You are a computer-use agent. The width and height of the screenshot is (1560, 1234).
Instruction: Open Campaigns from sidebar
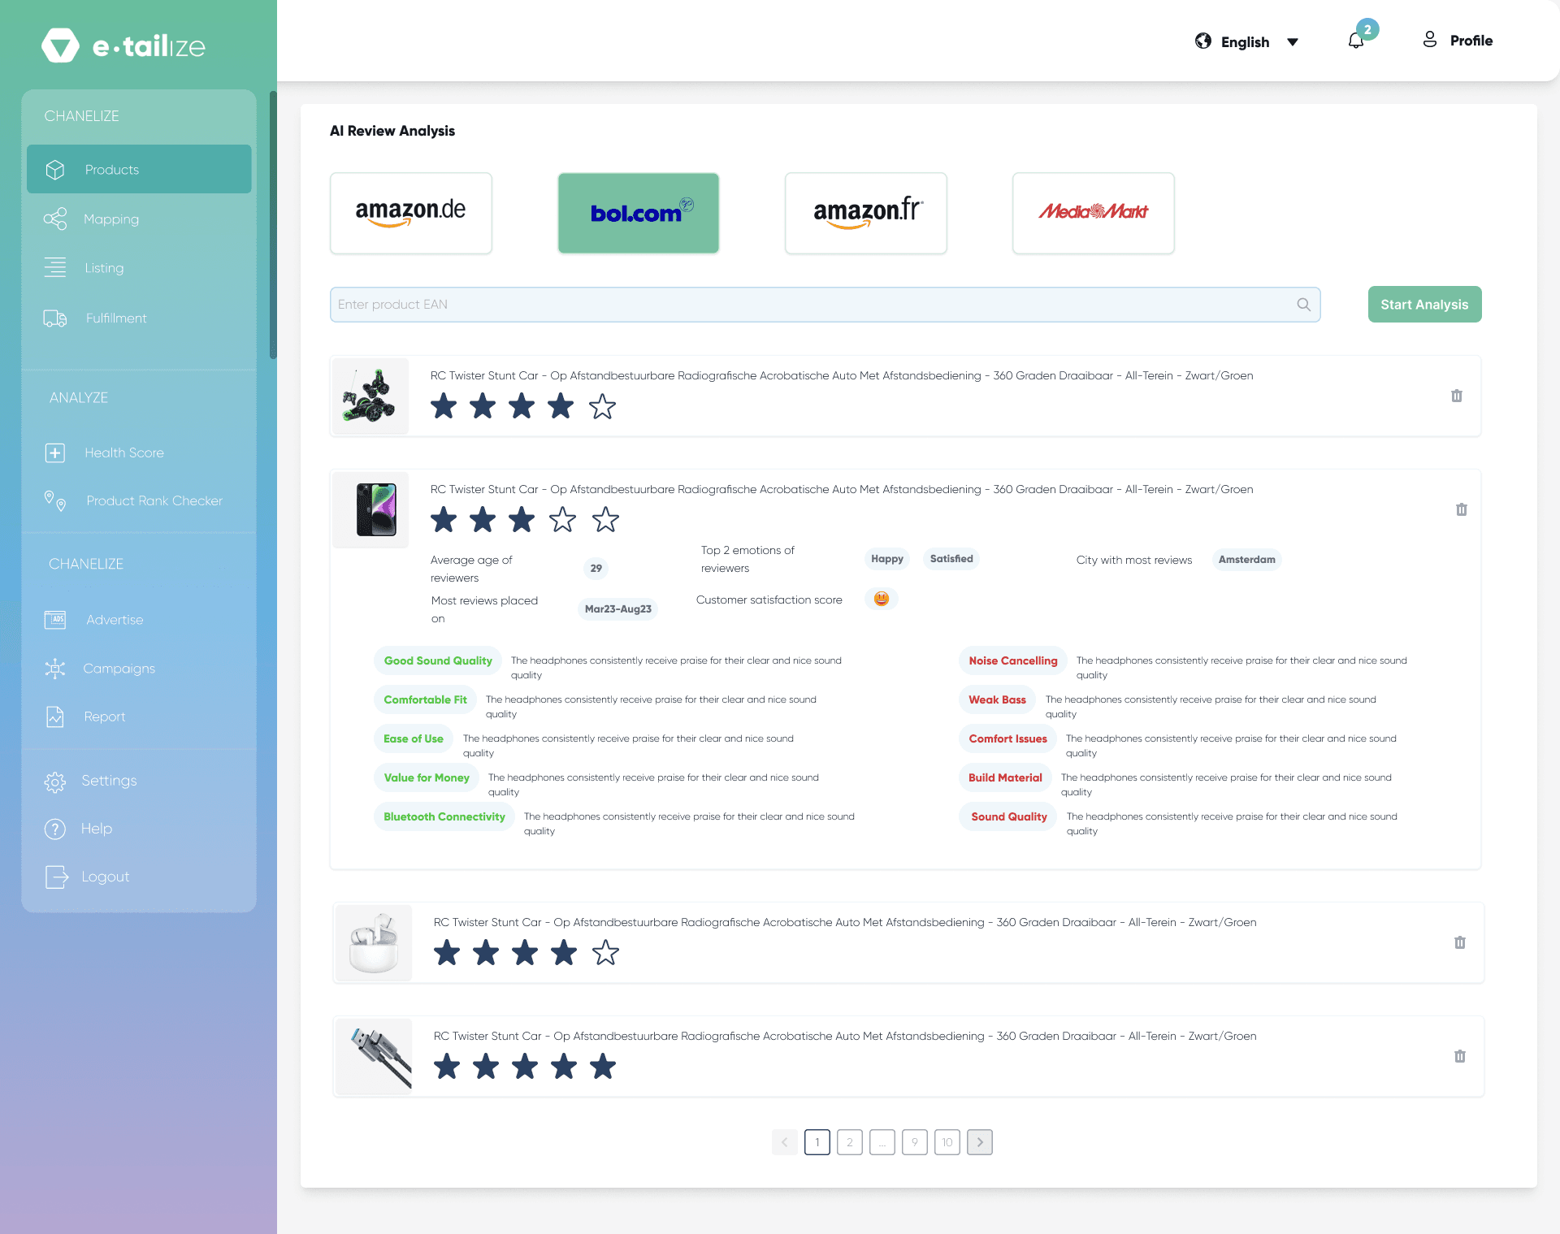[x=119, y=669]
